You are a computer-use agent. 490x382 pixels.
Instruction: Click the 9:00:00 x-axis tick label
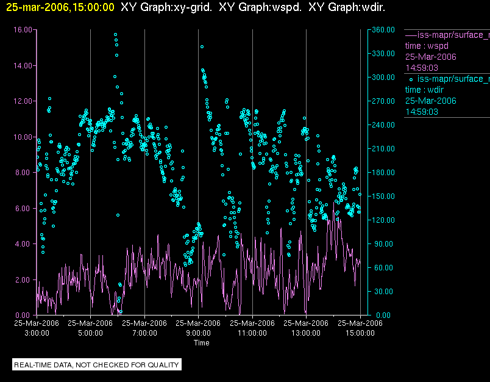pos(198,333)
